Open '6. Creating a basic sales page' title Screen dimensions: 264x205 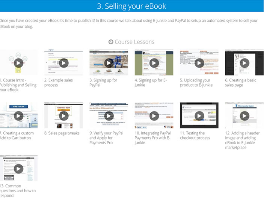click(241, 83)
